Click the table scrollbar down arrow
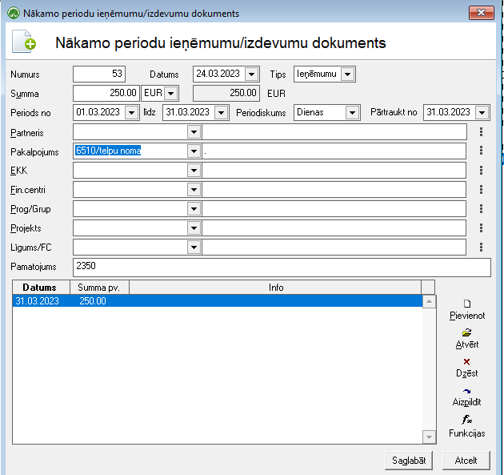This screenshot has width=504, height=475. pos(429,437)
